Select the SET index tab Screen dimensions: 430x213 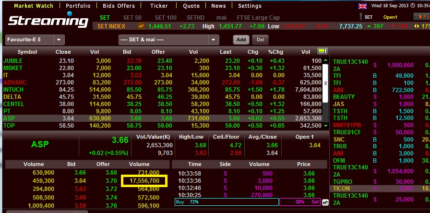point(105,18)
